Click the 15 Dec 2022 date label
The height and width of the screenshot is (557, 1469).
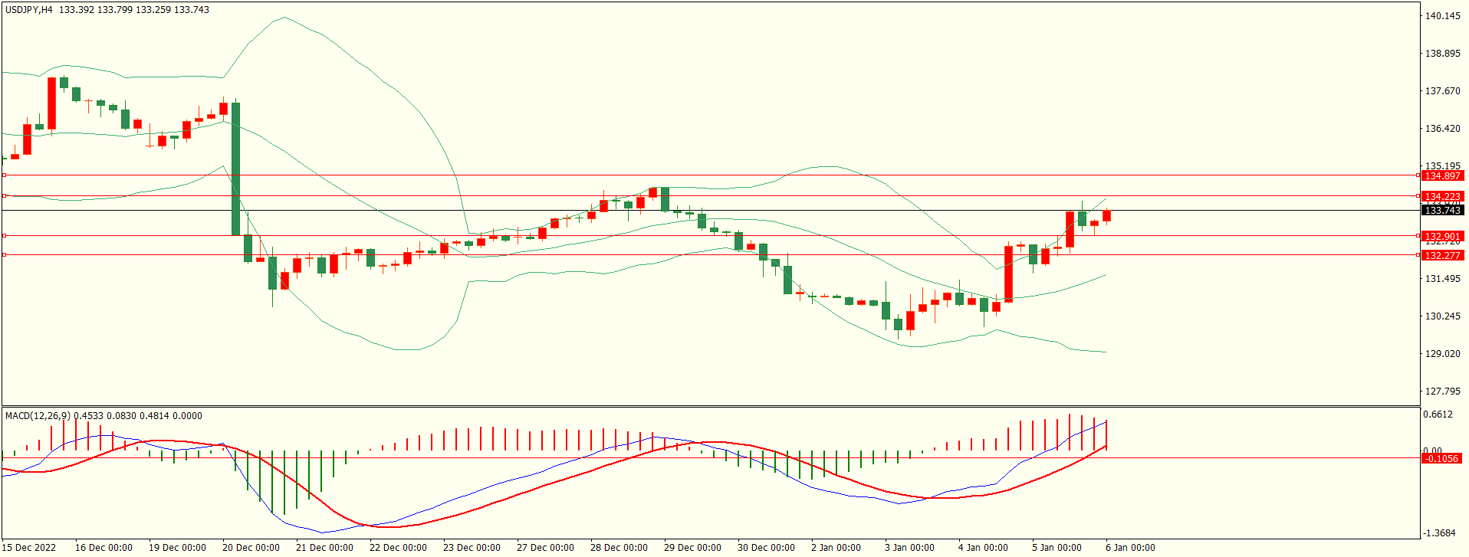pos(28,548)
